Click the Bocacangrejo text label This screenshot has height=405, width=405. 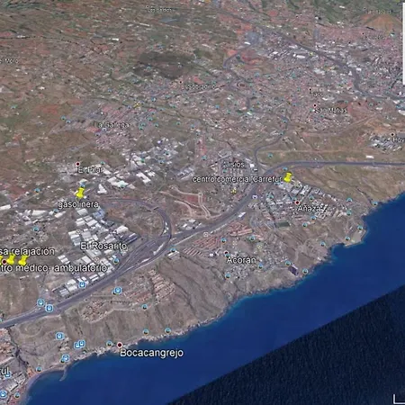[x=151, y=353]
